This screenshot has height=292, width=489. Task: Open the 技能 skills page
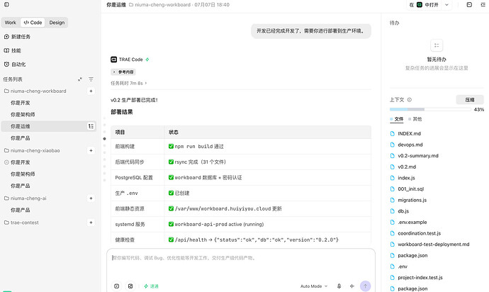[x=13, y=50]
